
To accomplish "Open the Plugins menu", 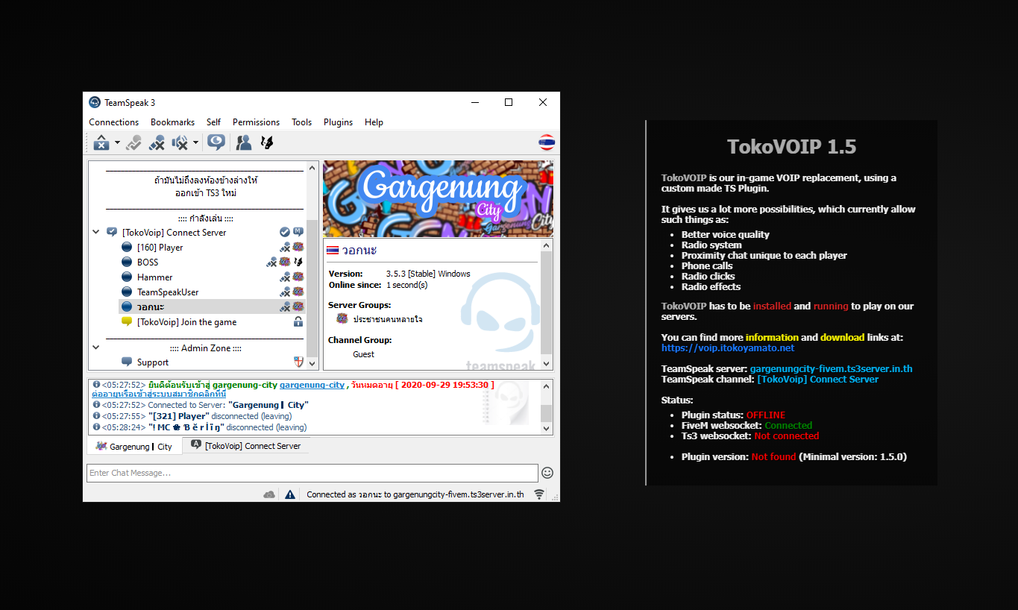I will pyautogui.click(x=338, y=122).
